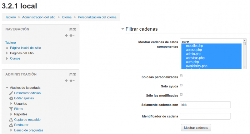This screenshot has height=134, width=250.
Task: Click the hide Navegación block icon
Action: pyautogui.click(x=71, y=30)
